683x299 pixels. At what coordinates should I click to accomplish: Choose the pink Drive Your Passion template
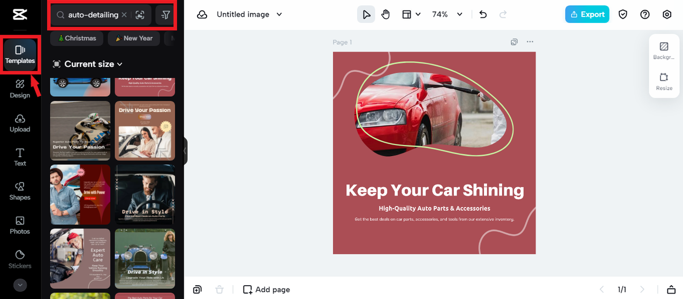pyautogui.click(x=145, y=131)
